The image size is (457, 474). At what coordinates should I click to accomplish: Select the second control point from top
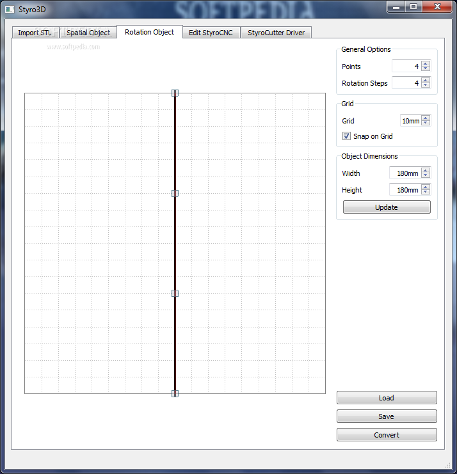click(175, 193)
